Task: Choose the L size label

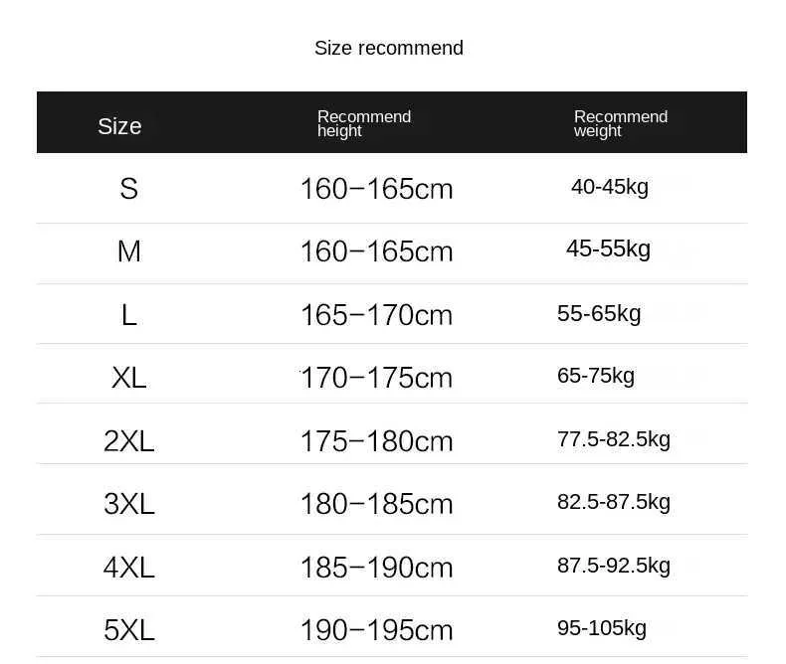Action: 128,315
